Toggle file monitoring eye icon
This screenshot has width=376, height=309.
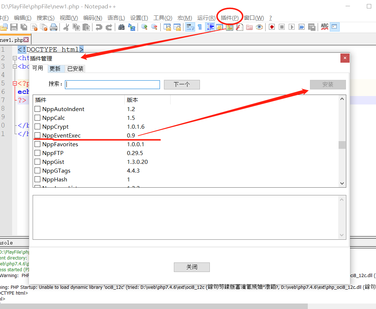coord(259,27)
